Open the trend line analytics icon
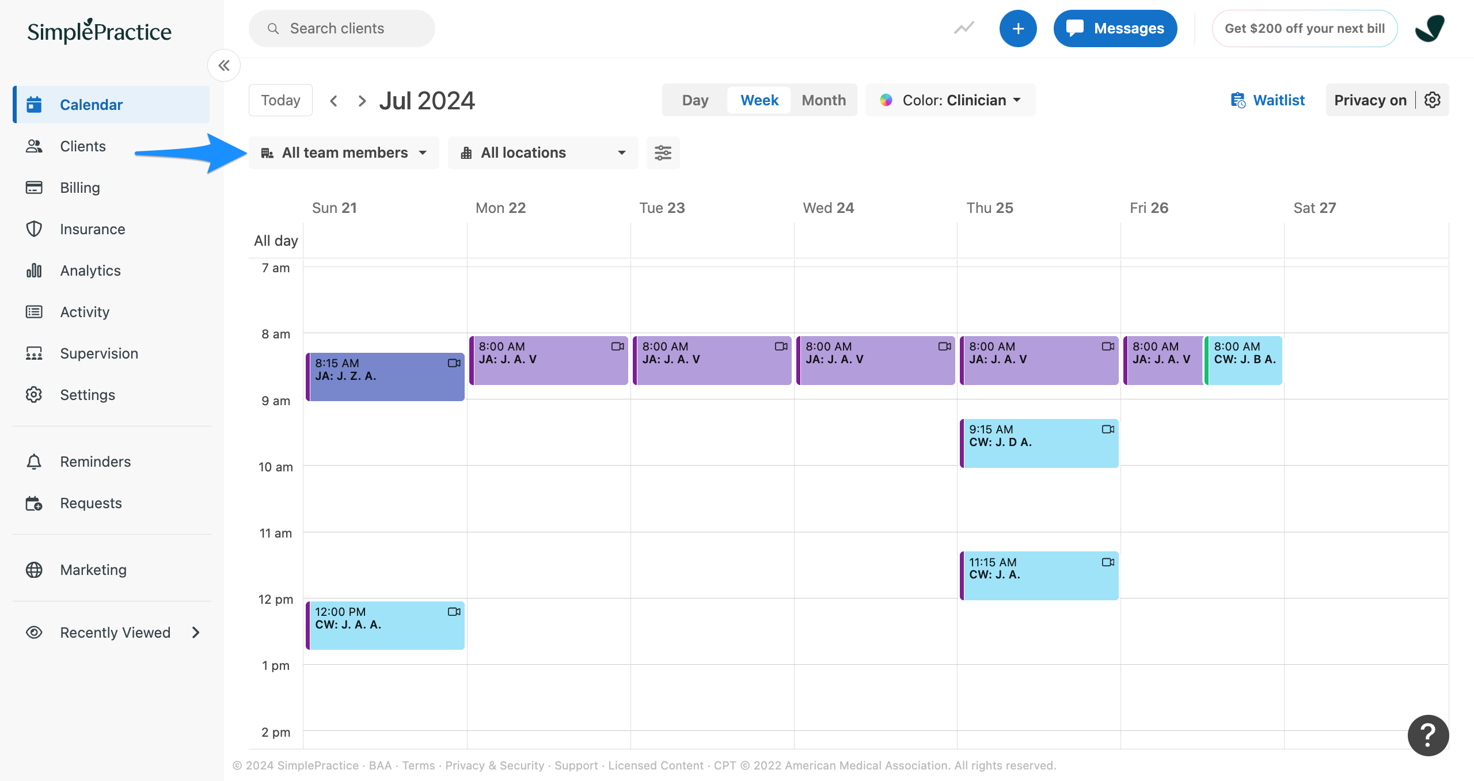The image size is (1474, 781). (x=964, y=28)
